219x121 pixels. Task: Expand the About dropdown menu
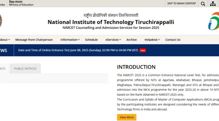coord(5,40)
